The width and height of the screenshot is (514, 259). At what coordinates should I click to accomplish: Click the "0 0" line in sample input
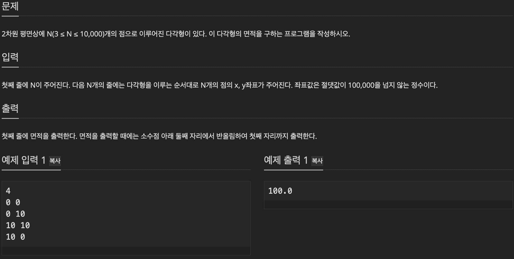click(x=13, y=202)
